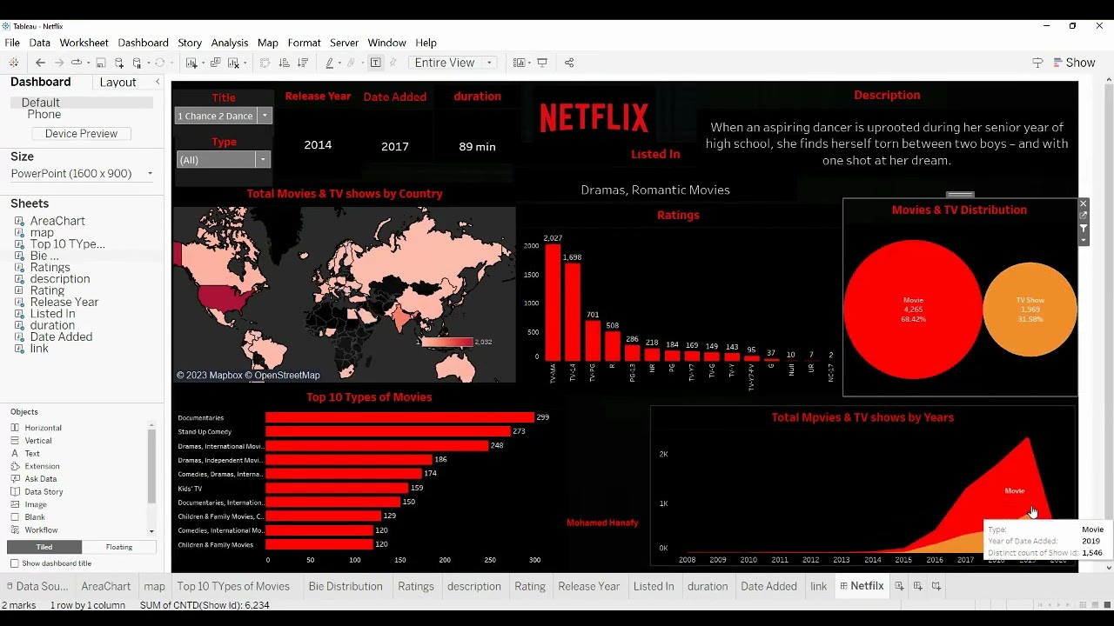Select the Release Year sheet in Sheets list

tap(64, 303)
